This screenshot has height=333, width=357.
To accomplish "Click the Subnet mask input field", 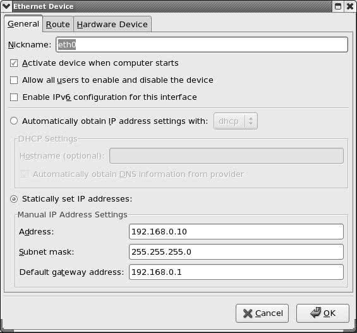I will 236,251.
